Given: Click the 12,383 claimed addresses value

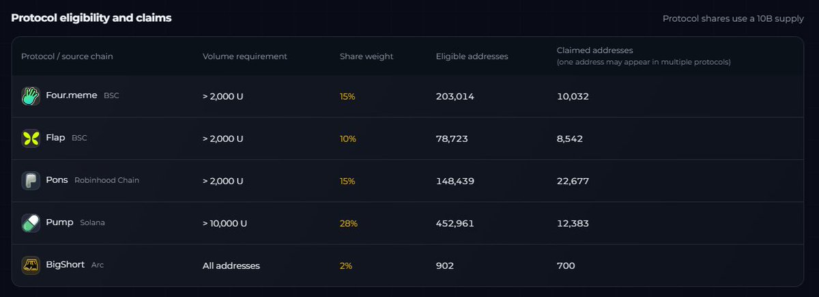Looking at the screenshot, I should coord(573,223).
